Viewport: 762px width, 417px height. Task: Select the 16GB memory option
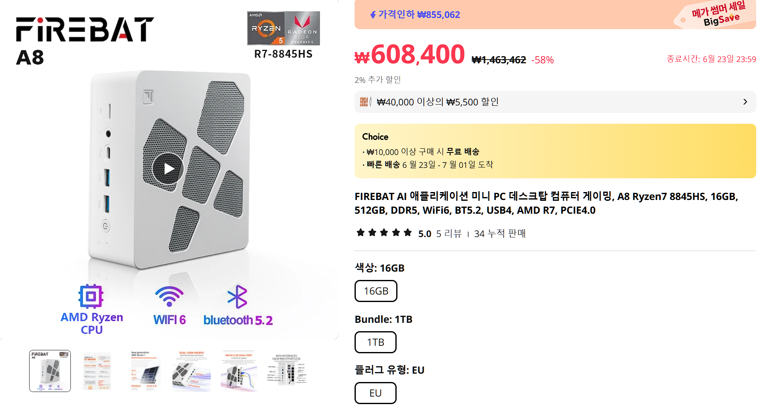[x=375, y=291]
